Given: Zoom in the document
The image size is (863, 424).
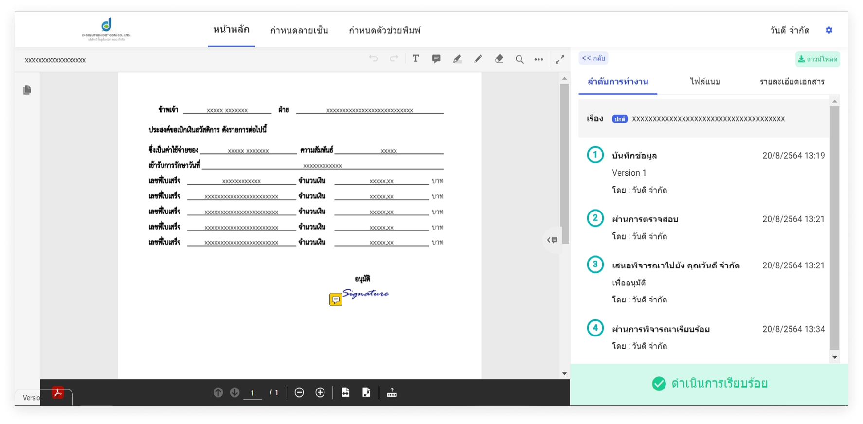Looking at the screenshot, I should click(x=320, y=392).
